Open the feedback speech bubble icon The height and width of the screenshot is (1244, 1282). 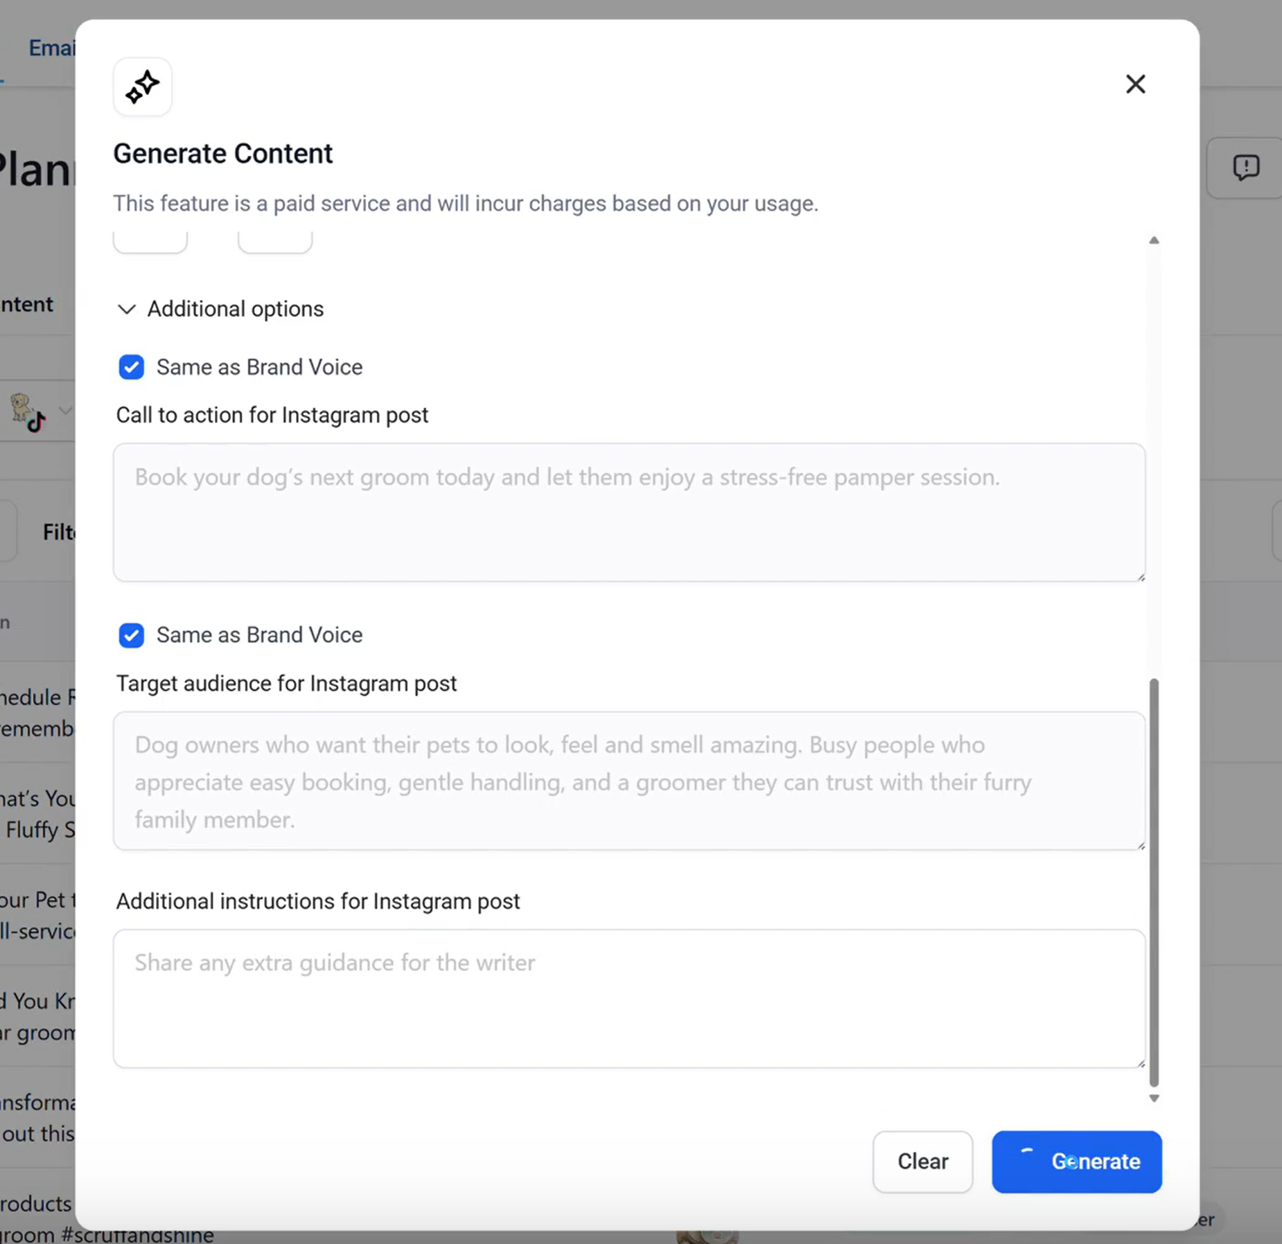coord(1245,167)
